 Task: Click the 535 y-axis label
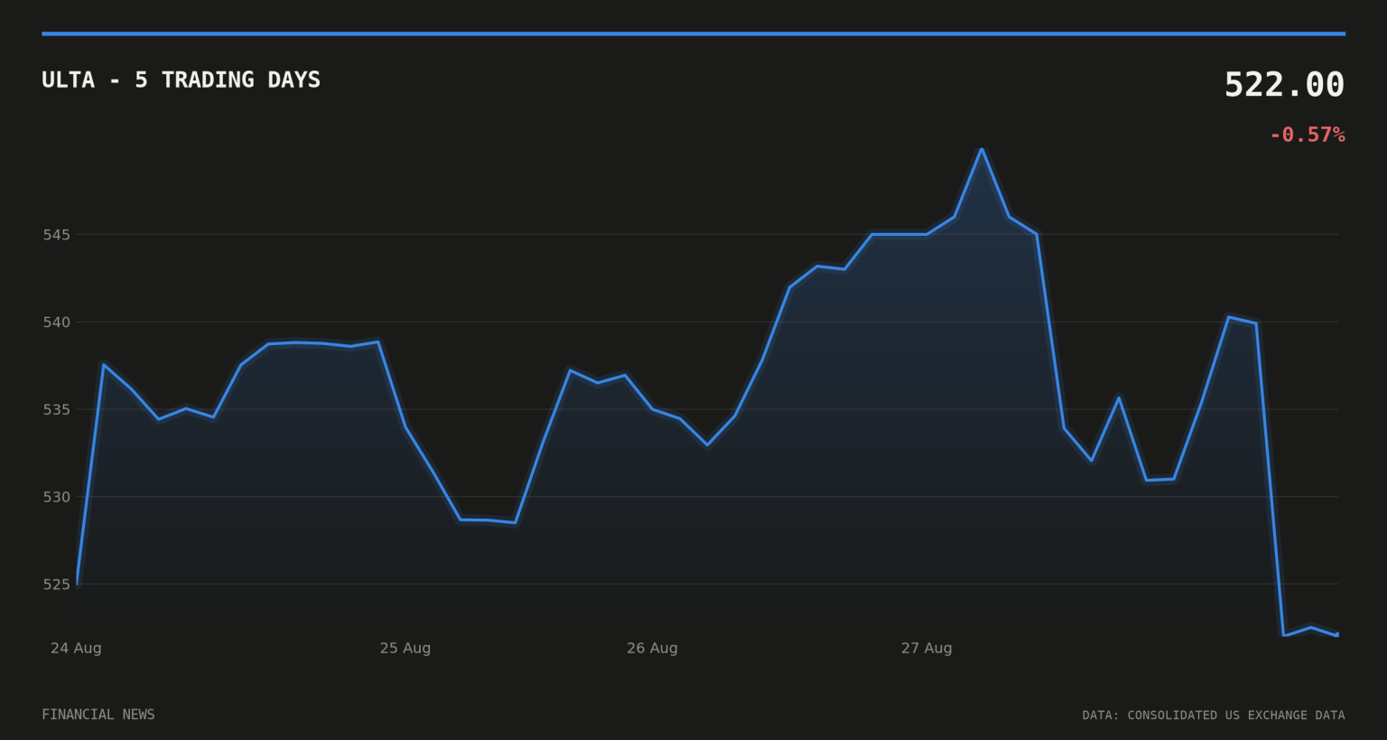56,409
